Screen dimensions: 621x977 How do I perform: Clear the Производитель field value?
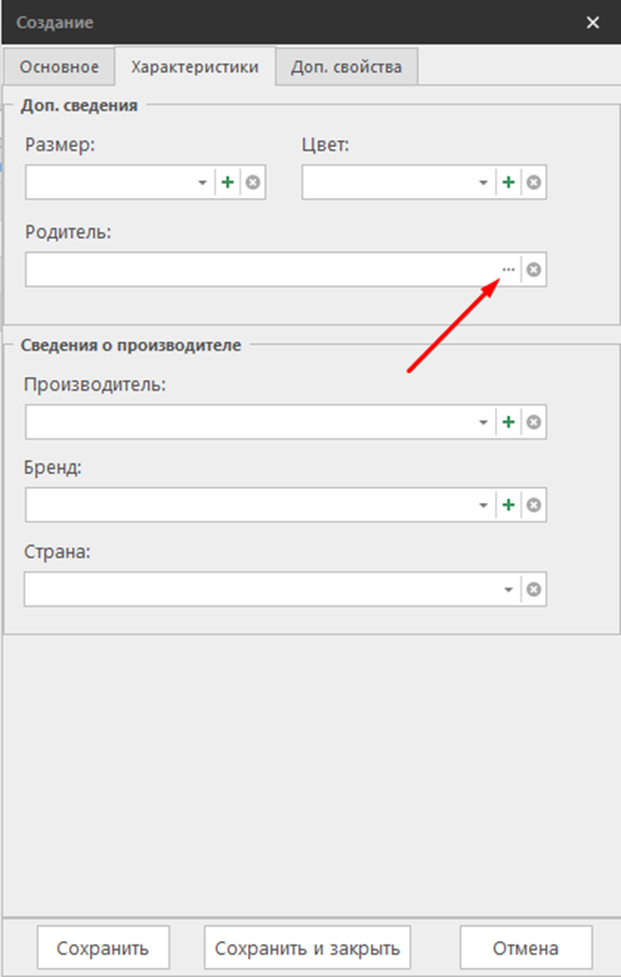tap(534, 422)
